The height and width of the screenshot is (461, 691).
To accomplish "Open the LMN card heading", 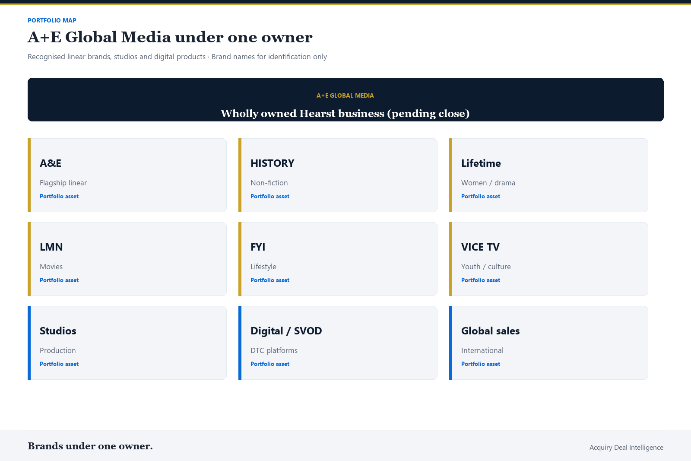I will tap(51, 247).
